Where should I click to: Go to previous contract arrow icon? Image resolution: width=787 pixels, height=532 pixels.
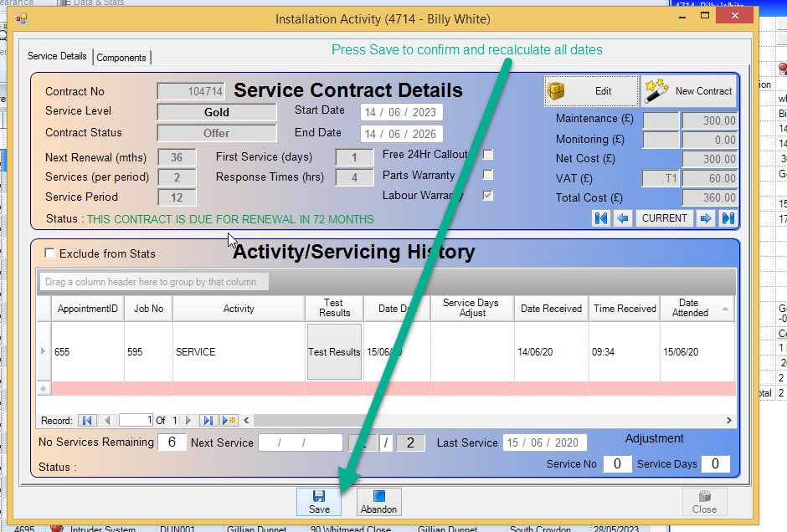pos(623,218)
